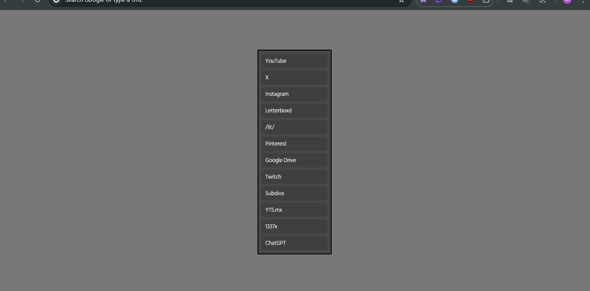Click the Subdivx entry

click(x=294, y=193)
